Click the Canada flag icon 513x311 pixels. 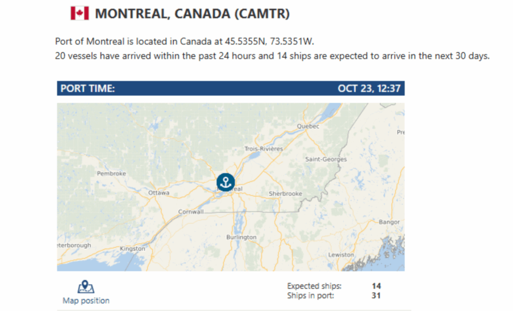tap(79, 14)
